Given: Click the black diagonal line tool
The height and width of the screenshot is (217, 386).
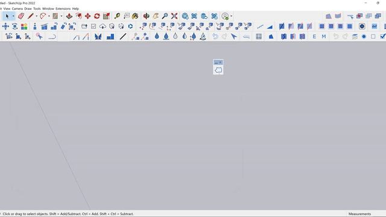Looking at the screenshot, I should (123, 37).
